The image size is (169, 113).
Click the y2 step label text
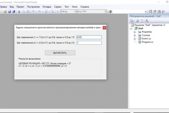[x=46, y=43]
